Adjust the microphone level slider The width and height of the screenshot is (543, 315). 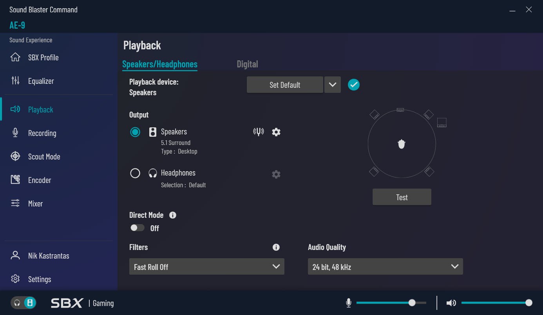coord(391,302)
